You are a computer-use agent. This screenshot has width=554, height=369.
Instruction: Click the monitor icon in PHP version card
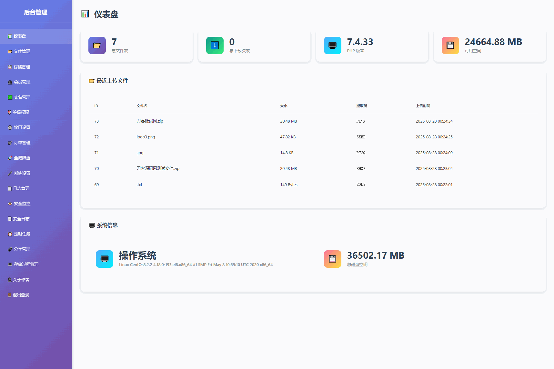332,45
